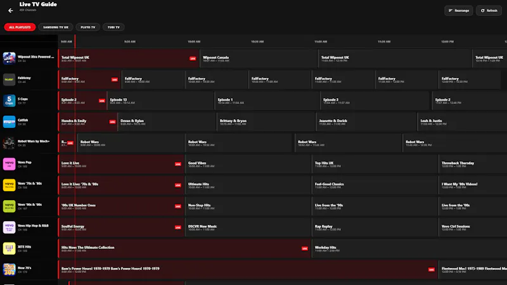Click live badge on Bam's Power Hours
This screenshot has height=285, width=507.
click(x=432, y=270)
